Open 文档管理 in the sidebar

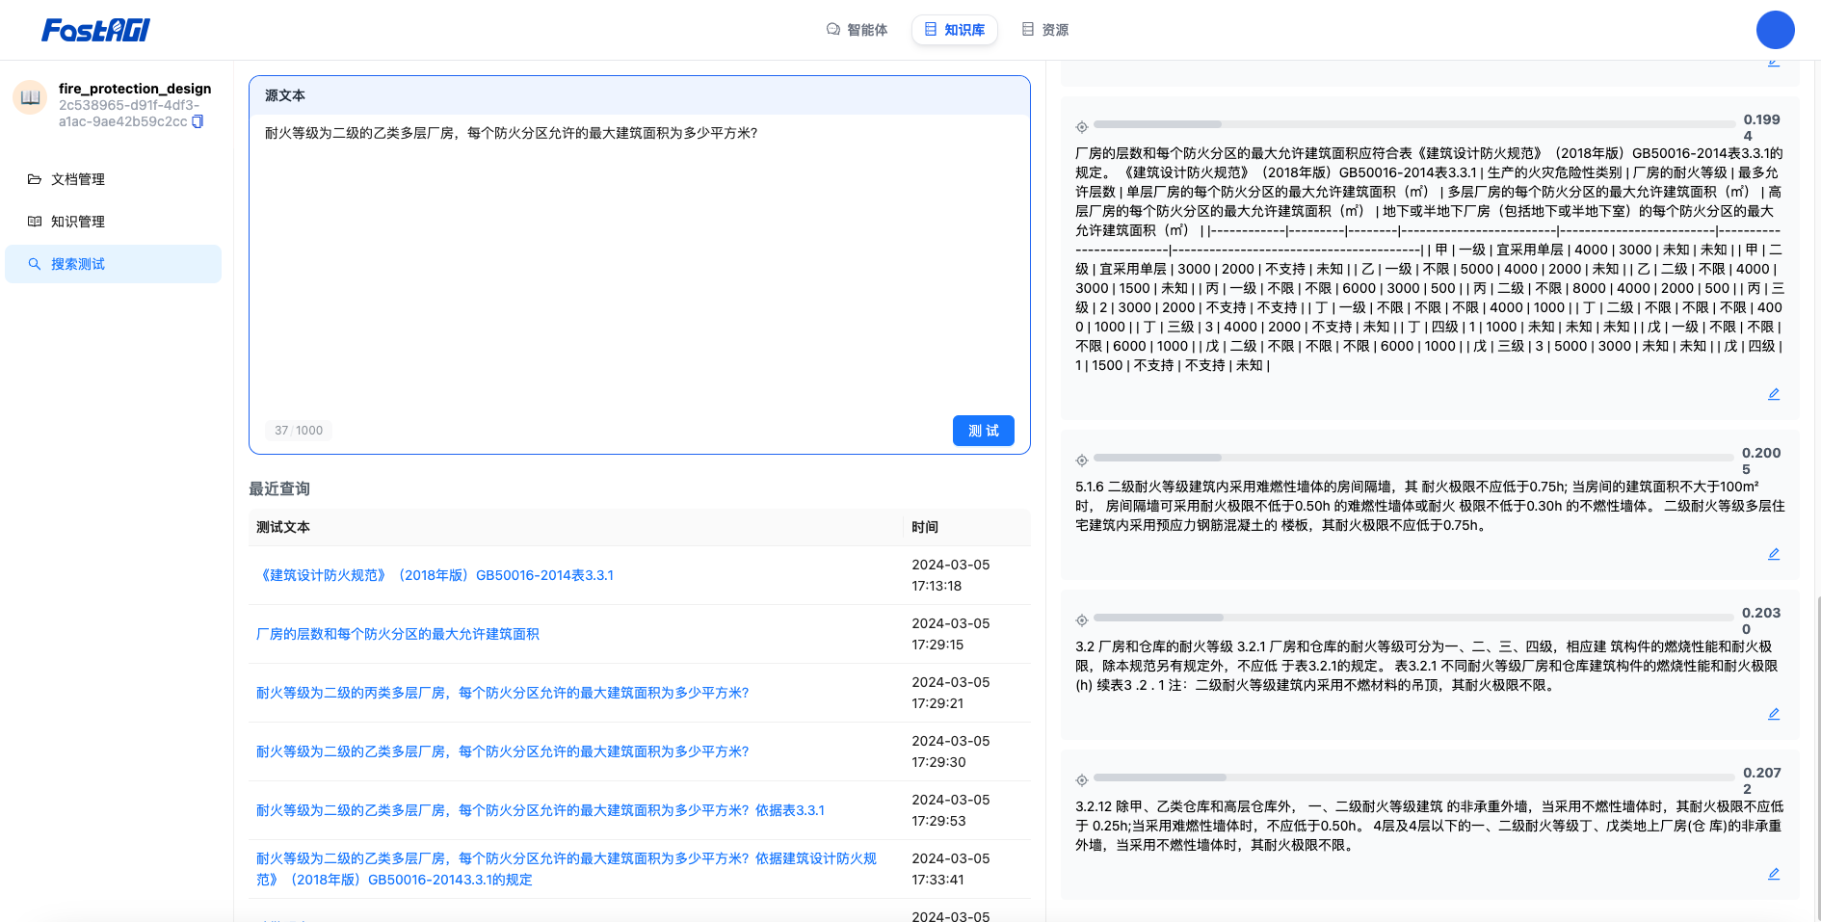[x=113, y=179]
